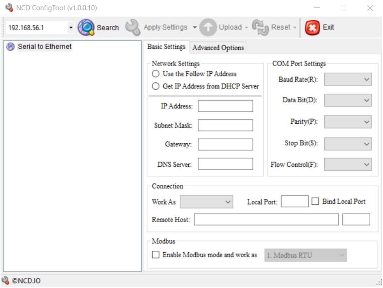This screenshot has height=288, width=383.
Task: Click the Apply Settings wrench icon
Action: click(x=132, y=28)
